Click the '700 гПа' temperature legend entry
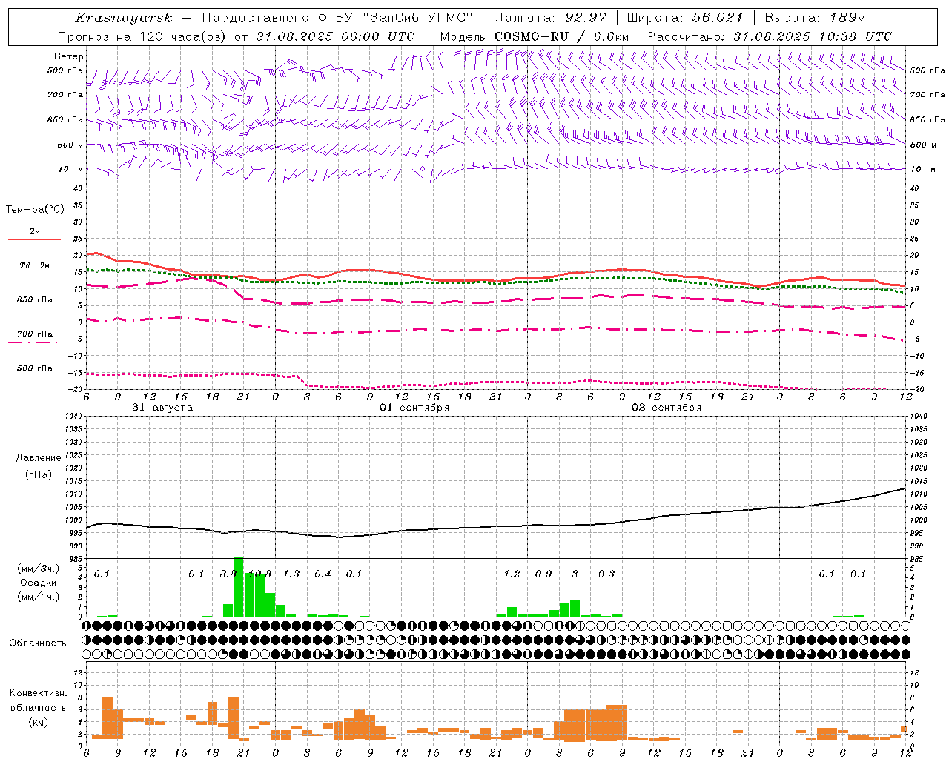Viewport: 949px width, 759px height. [35, 334]
